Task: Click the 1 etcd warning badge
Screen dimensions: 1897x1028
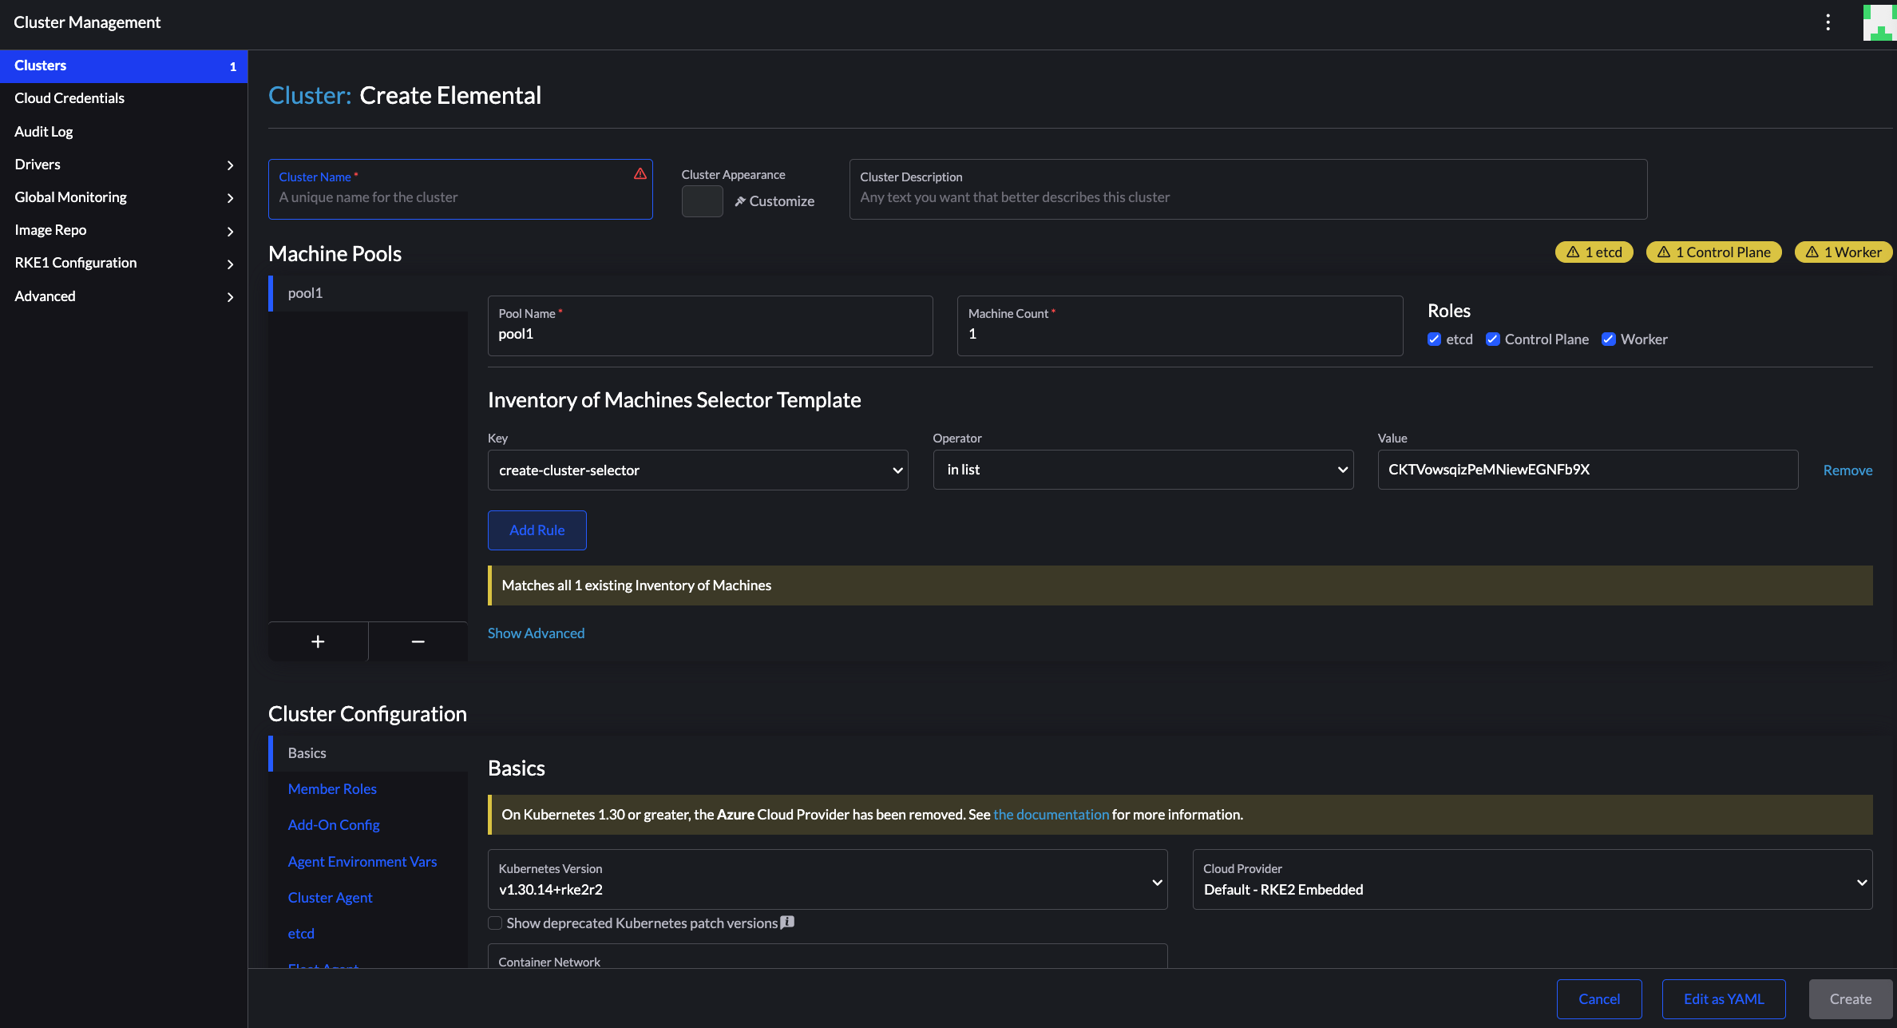Action: pyautogui.click(x=1594, y=252)
